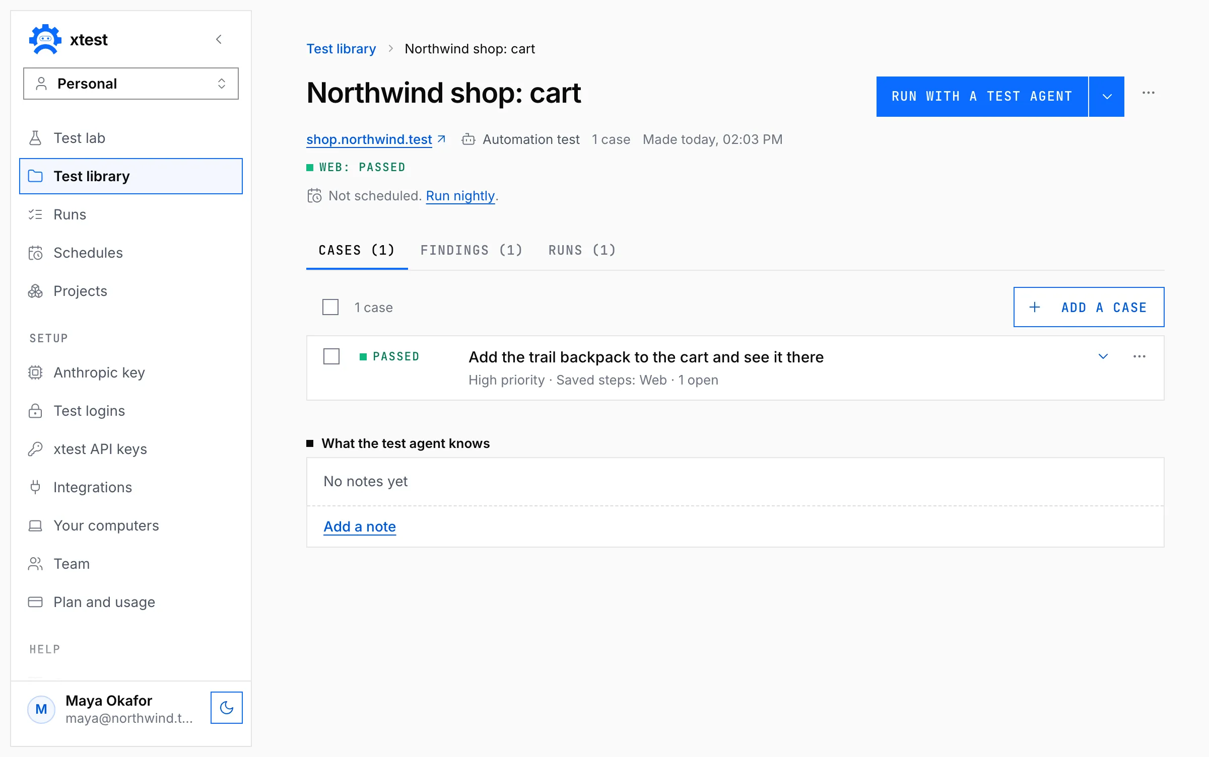This screenshot has height=757, width=1209.
Task: Open Plan and usage page
Action: (131, 602)
